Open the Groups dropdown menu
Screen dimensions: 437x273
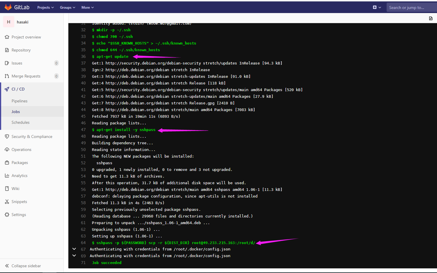(67, 8)
